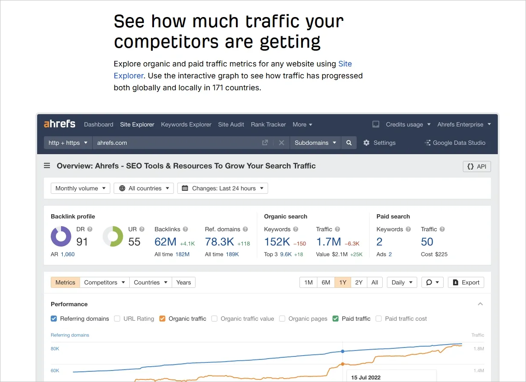Click the ahrefs logo
Viewport: 526px width, 382px height.
pyautogui.click(x=59, y=124)
